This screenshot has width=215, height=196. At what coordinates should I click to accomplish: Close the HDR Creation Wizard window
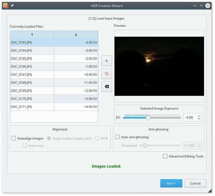[x=208, y=6]
